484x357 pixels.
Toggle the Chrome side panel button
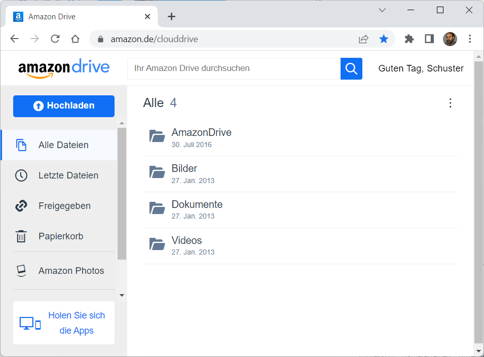tap(429, 39)
